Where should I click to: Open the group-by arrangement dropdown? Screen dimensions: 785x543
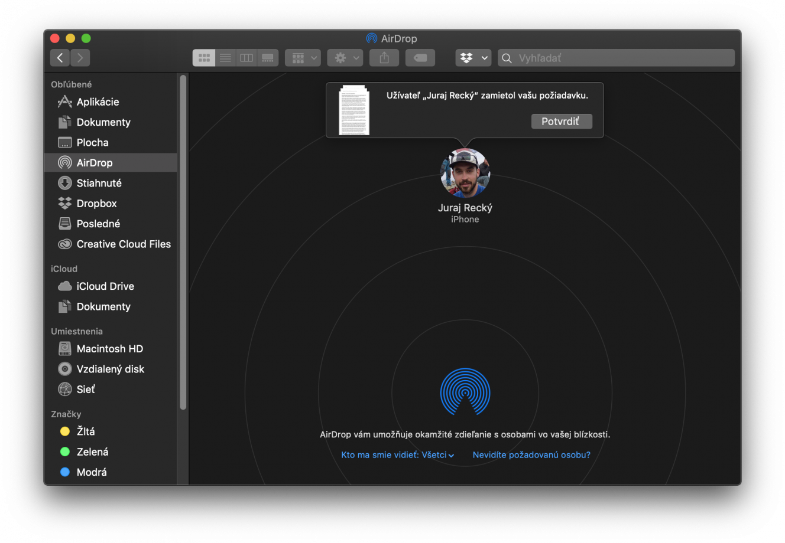pyautogui.click(x=303, y=58)
